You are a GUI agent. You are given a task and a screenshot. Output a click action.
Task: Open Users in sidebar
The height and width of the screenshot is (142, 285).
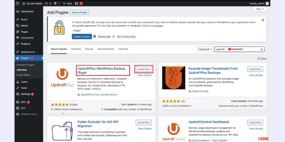click(24, 82)
